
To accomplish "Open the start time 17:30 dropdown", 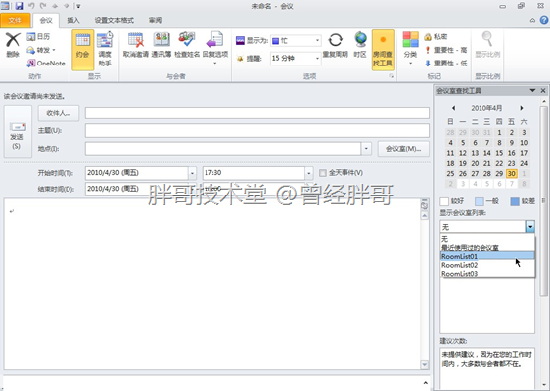I will point(309,173).
